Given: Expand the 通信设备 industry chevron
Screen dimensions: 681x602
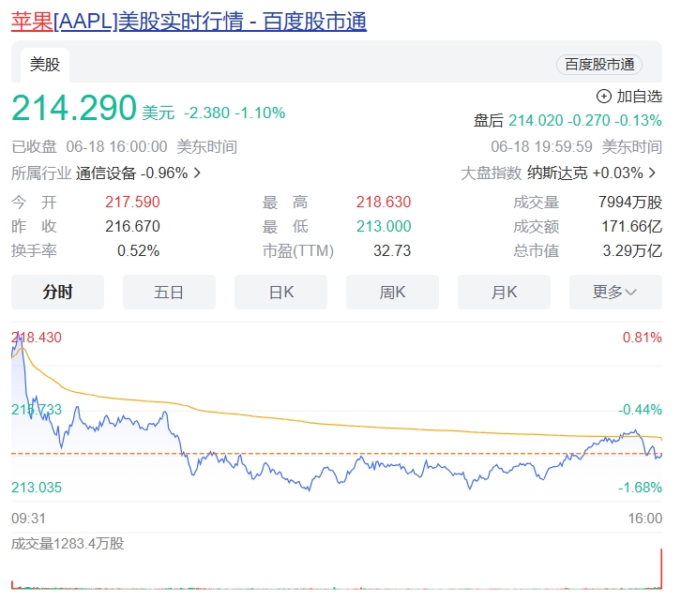Looking at the screenshot, I should click(197, 173).
